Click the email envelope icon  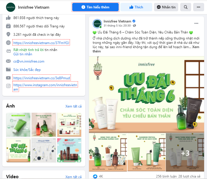(x=8, y=61)
